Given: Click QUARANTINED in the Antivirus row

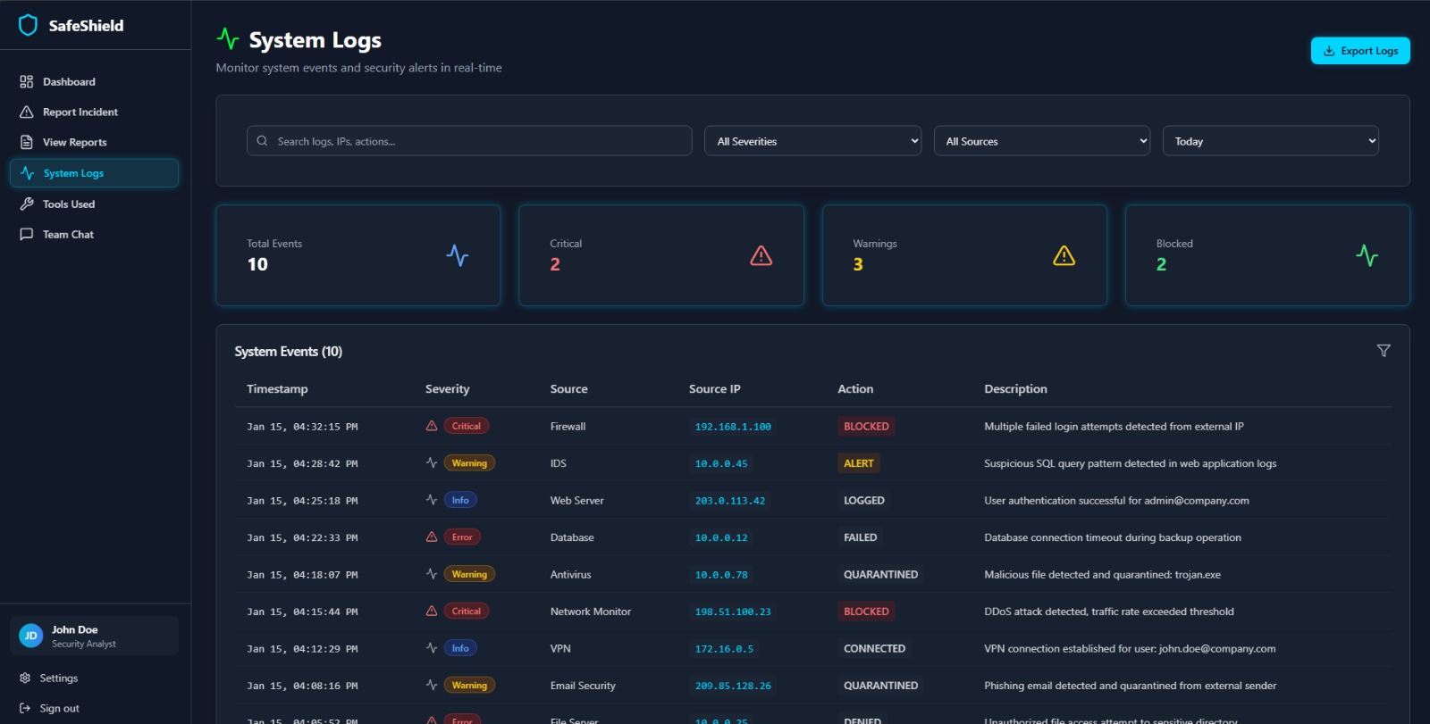Looking at the screenshot, I should click(880, 575).
